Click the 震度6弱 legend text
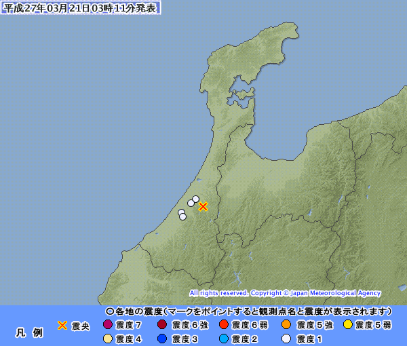Screen dimensions: 407x346 tap(250, 325)
